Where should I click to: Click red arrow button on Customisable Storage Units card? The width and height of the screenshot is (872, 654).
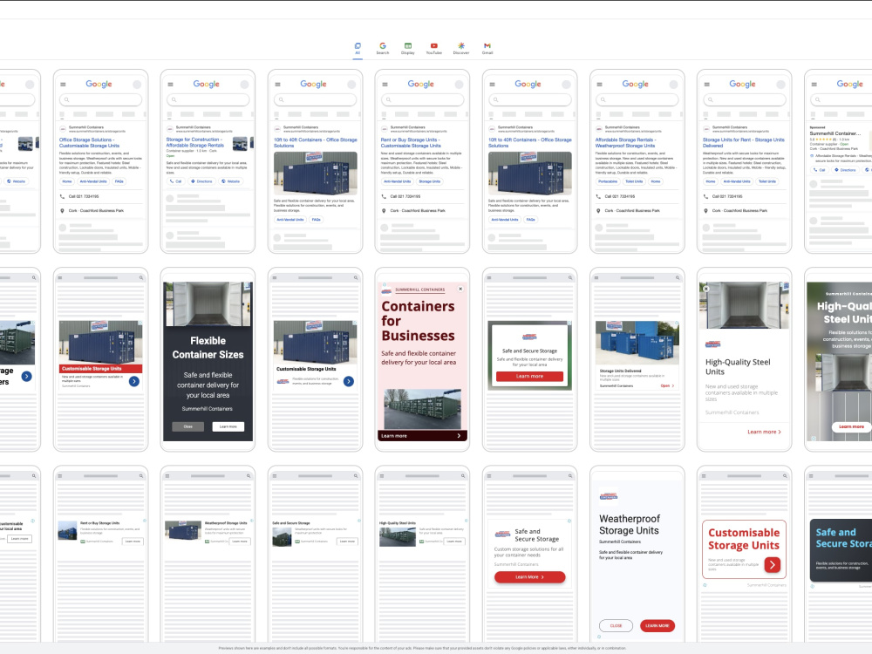point(772,564)
